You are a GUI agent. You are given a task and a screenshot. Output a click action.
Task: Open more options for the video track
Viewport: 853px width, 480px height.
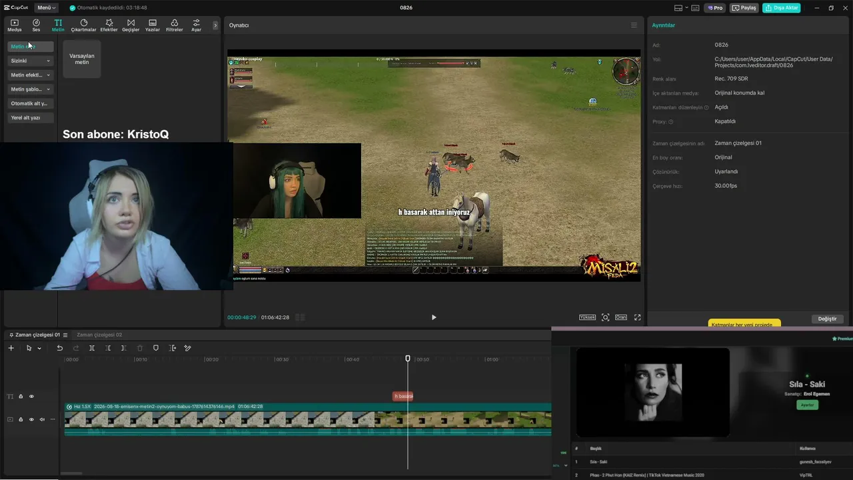[x=53, y=419]
